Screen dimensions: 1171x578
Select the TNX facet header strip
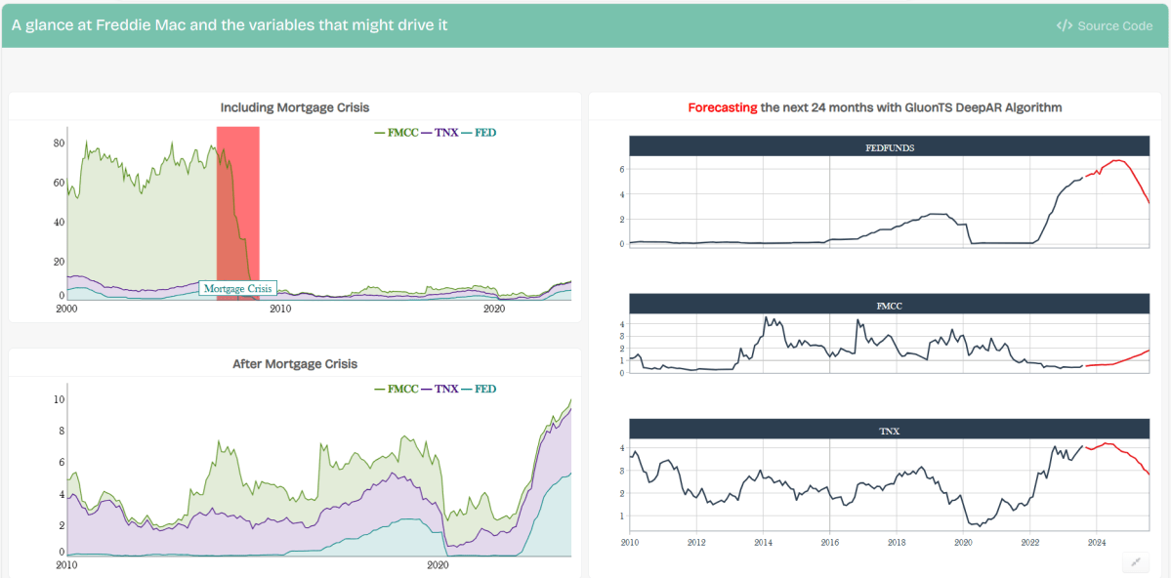pos(890,430)
